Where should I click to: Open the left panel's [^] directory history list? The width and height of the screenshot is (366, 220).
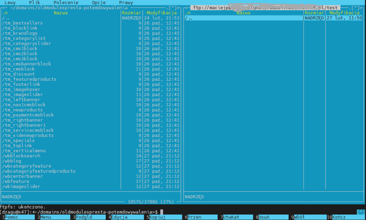click(x=173, y=8)
